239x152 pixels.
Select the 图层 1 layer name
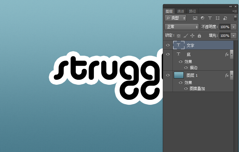point(192,75)
